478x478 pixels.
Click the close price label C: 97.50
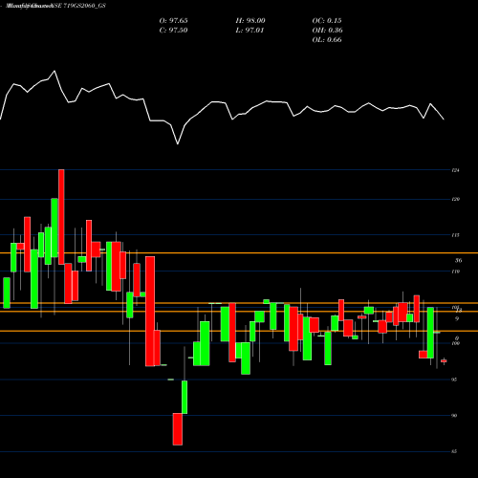[x=173, y=31]
